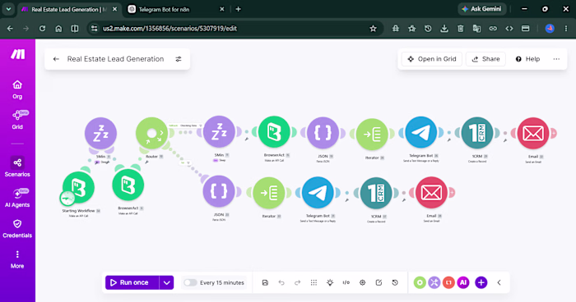Image resolution: width=576 pixels, height=302 pixels.
Task: Click the Open in Grid button
Action: click(x=432, y=59)
